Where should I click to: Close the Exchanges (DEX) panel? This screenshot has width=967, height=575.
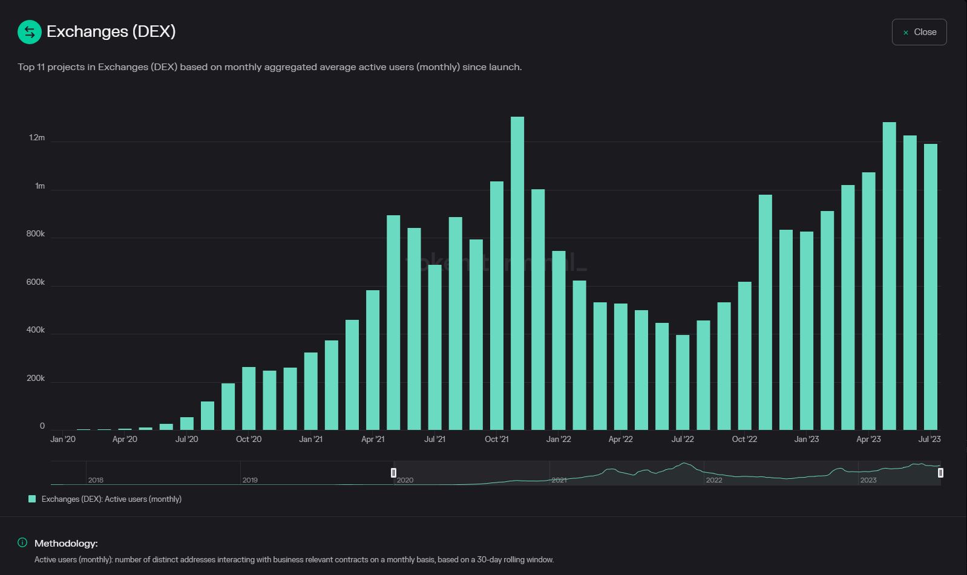click(919, 32)
